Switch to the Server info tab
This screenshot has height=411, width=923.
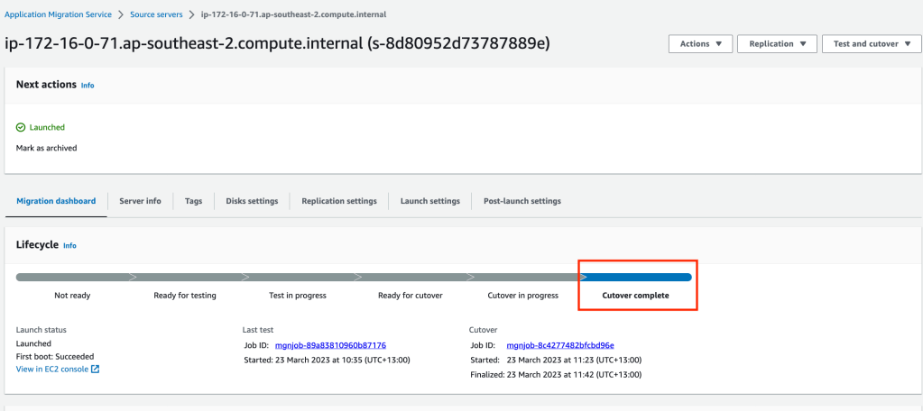tap(140, 201)
